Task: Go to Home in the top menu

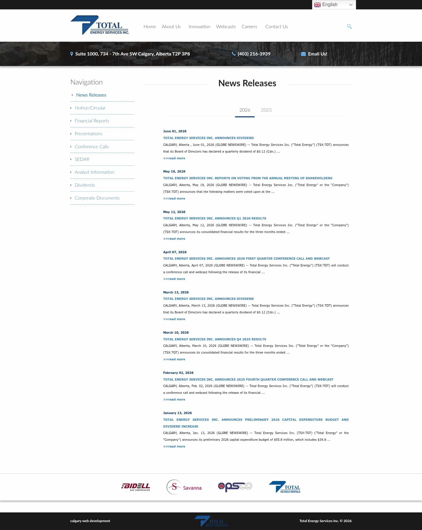Action: pos(150,26)
